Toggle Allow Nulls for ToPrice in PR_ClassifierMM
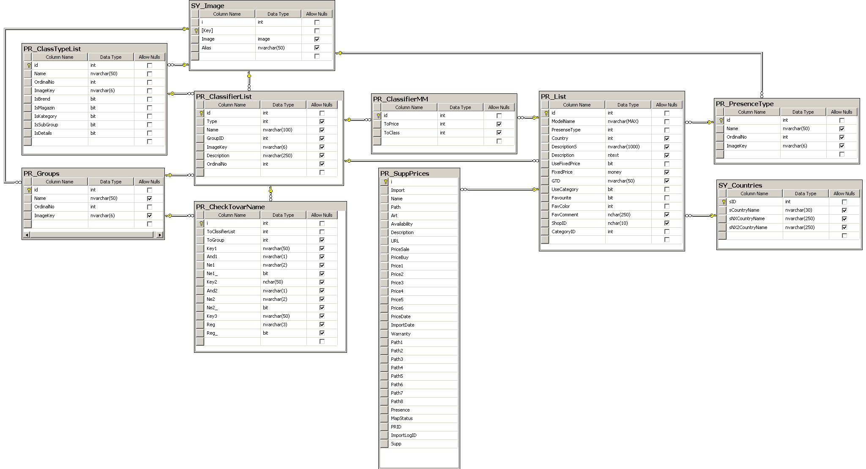This screenshot has height=469, width=866. click(x=499, y=124)
